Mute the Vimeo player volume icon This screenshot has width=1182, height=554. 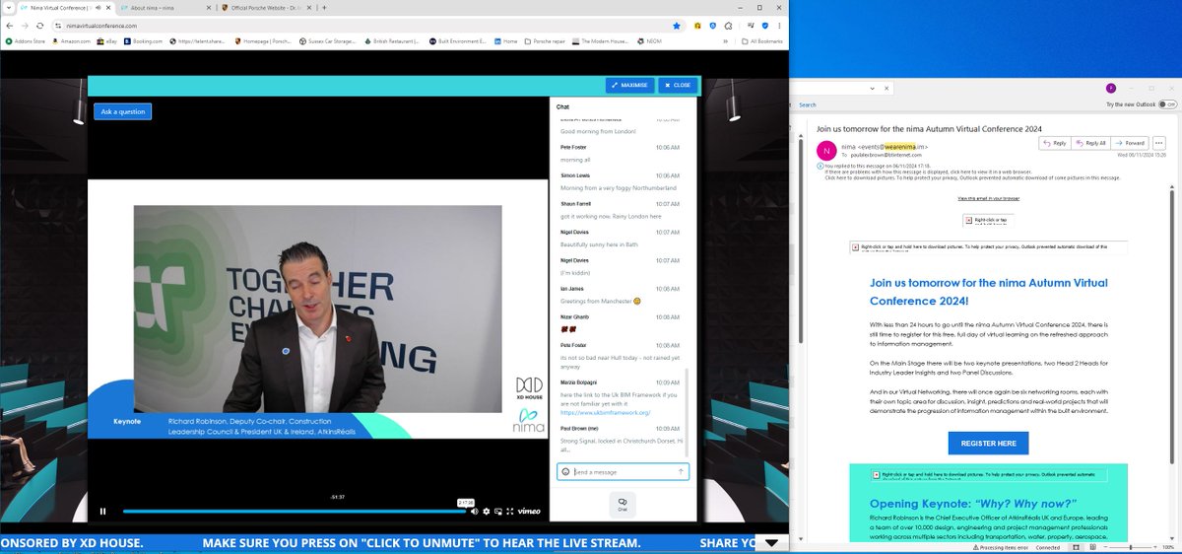coord(474,511)
